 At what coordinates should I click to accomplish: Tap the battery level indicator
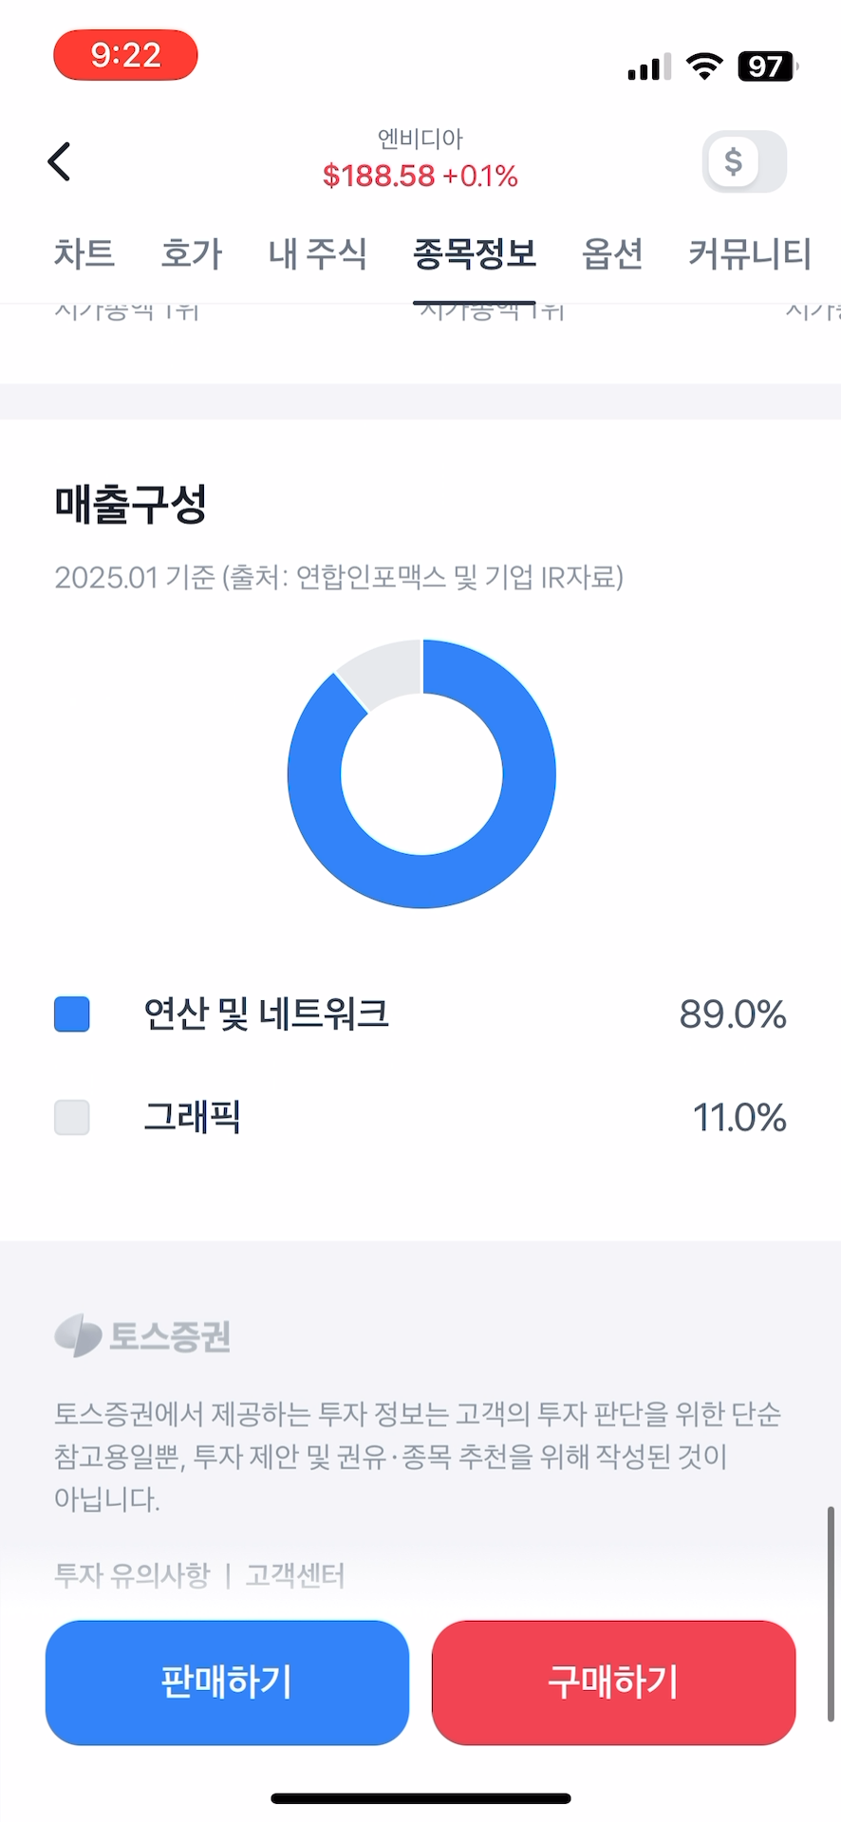pyautogui.click(x=767, y=66)
